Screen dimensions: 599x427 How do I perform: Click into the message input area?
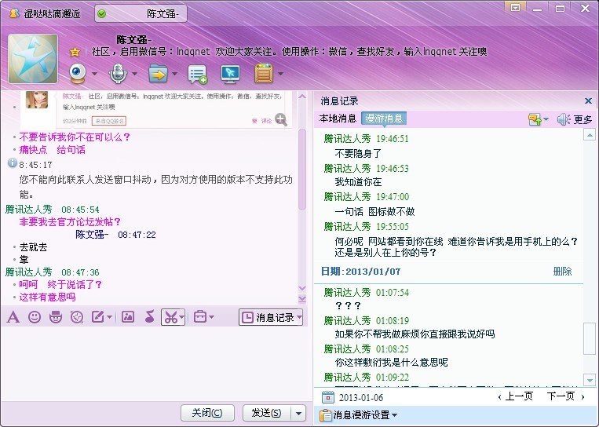click(155, 363)
